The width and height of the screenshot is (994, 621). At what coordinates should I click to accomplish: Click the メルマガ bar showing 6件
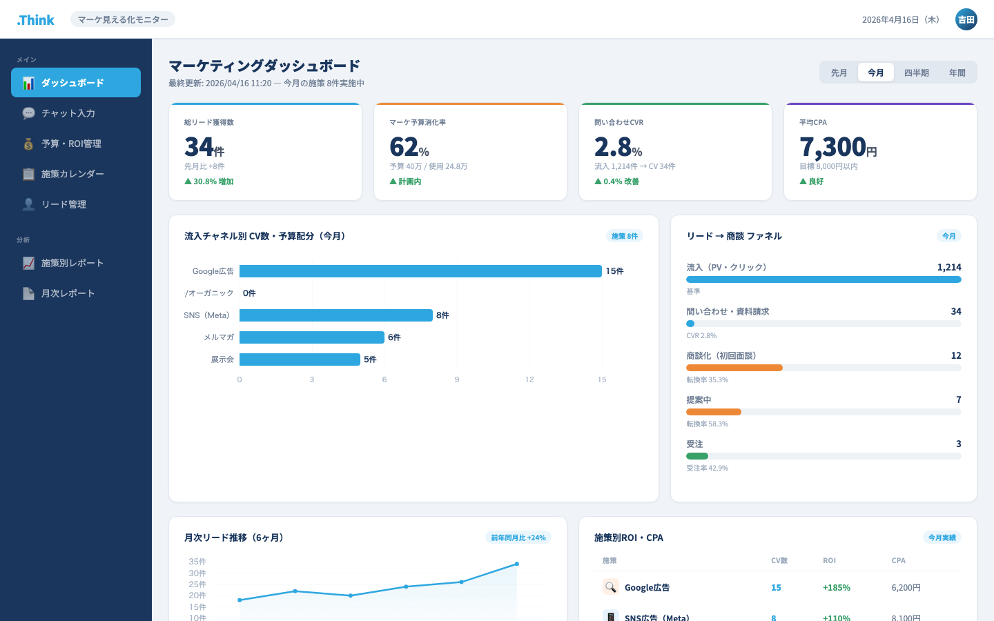point(312,337)
